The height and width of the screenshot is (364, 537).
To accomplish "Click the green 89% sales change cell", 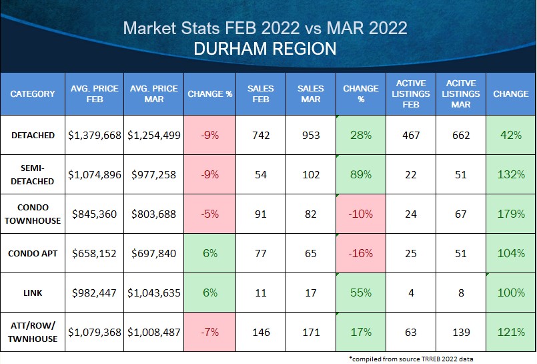I will (x=360, y=174).
